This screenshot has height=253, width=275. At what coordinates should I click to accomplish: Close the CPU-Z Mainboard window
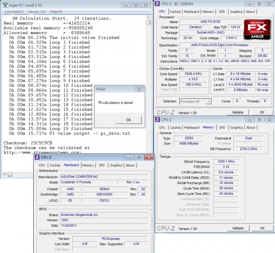[149, 157]
